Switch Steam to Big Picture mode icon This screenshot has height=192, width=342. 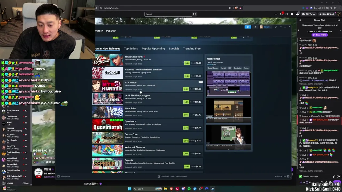[275, 27]
